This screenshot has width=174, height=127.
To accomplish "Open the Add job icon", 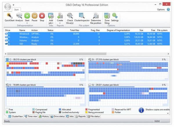I will [51, 16].
